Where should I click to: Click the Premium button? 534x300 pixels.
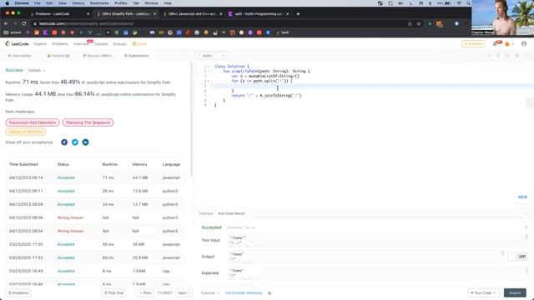(473, 44)
